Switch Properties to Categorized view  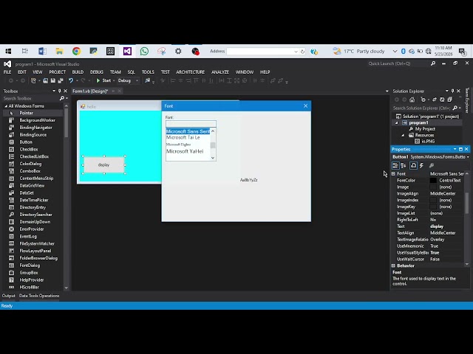point(395,165)
